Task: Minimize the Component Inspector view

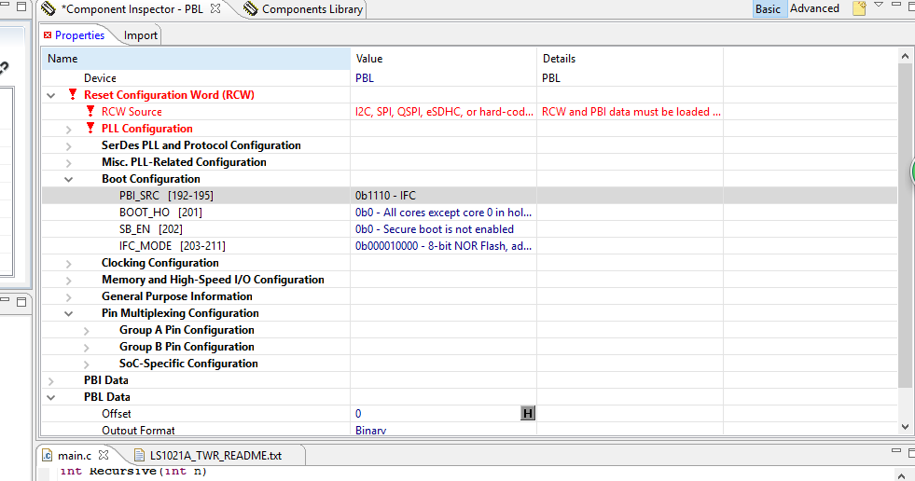Action: click(x=896, y=5)
